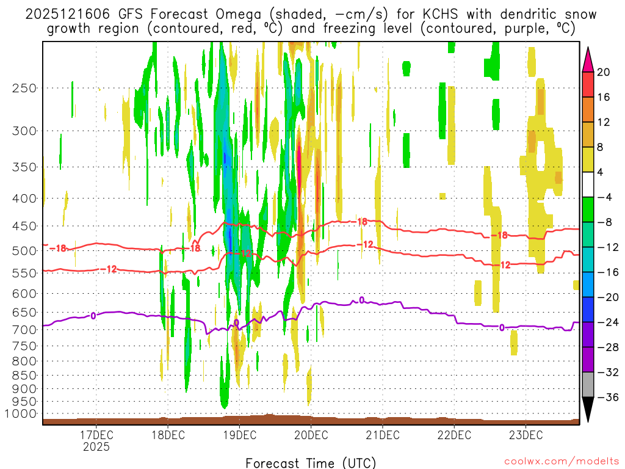The width and height of the screenshot is (625, 469).
Task: Click the 550 pressure level label
Action: (24, 273)
